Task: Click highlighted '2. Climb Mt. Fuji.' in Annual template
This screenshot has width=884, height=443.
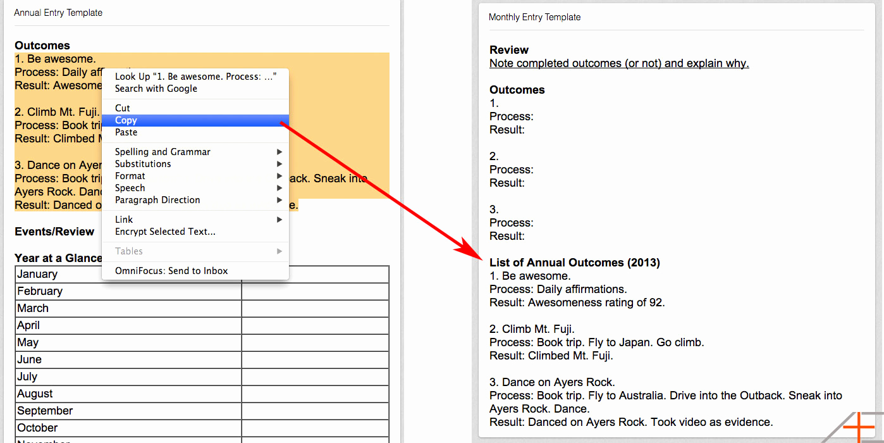Action: pos(57,112)
